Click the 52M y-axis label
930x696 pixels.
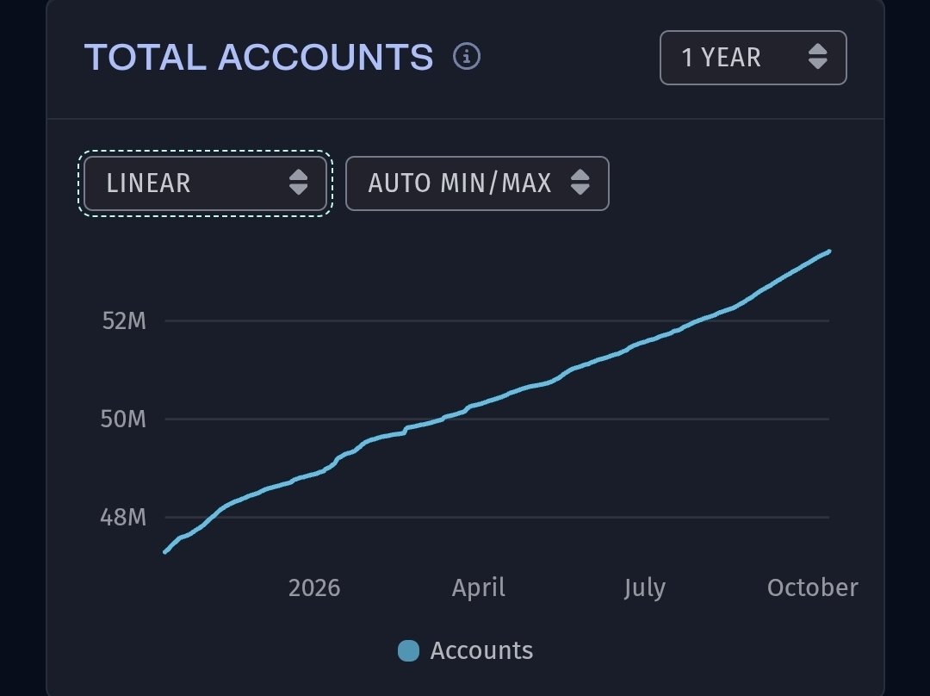[x=124, y=321]
